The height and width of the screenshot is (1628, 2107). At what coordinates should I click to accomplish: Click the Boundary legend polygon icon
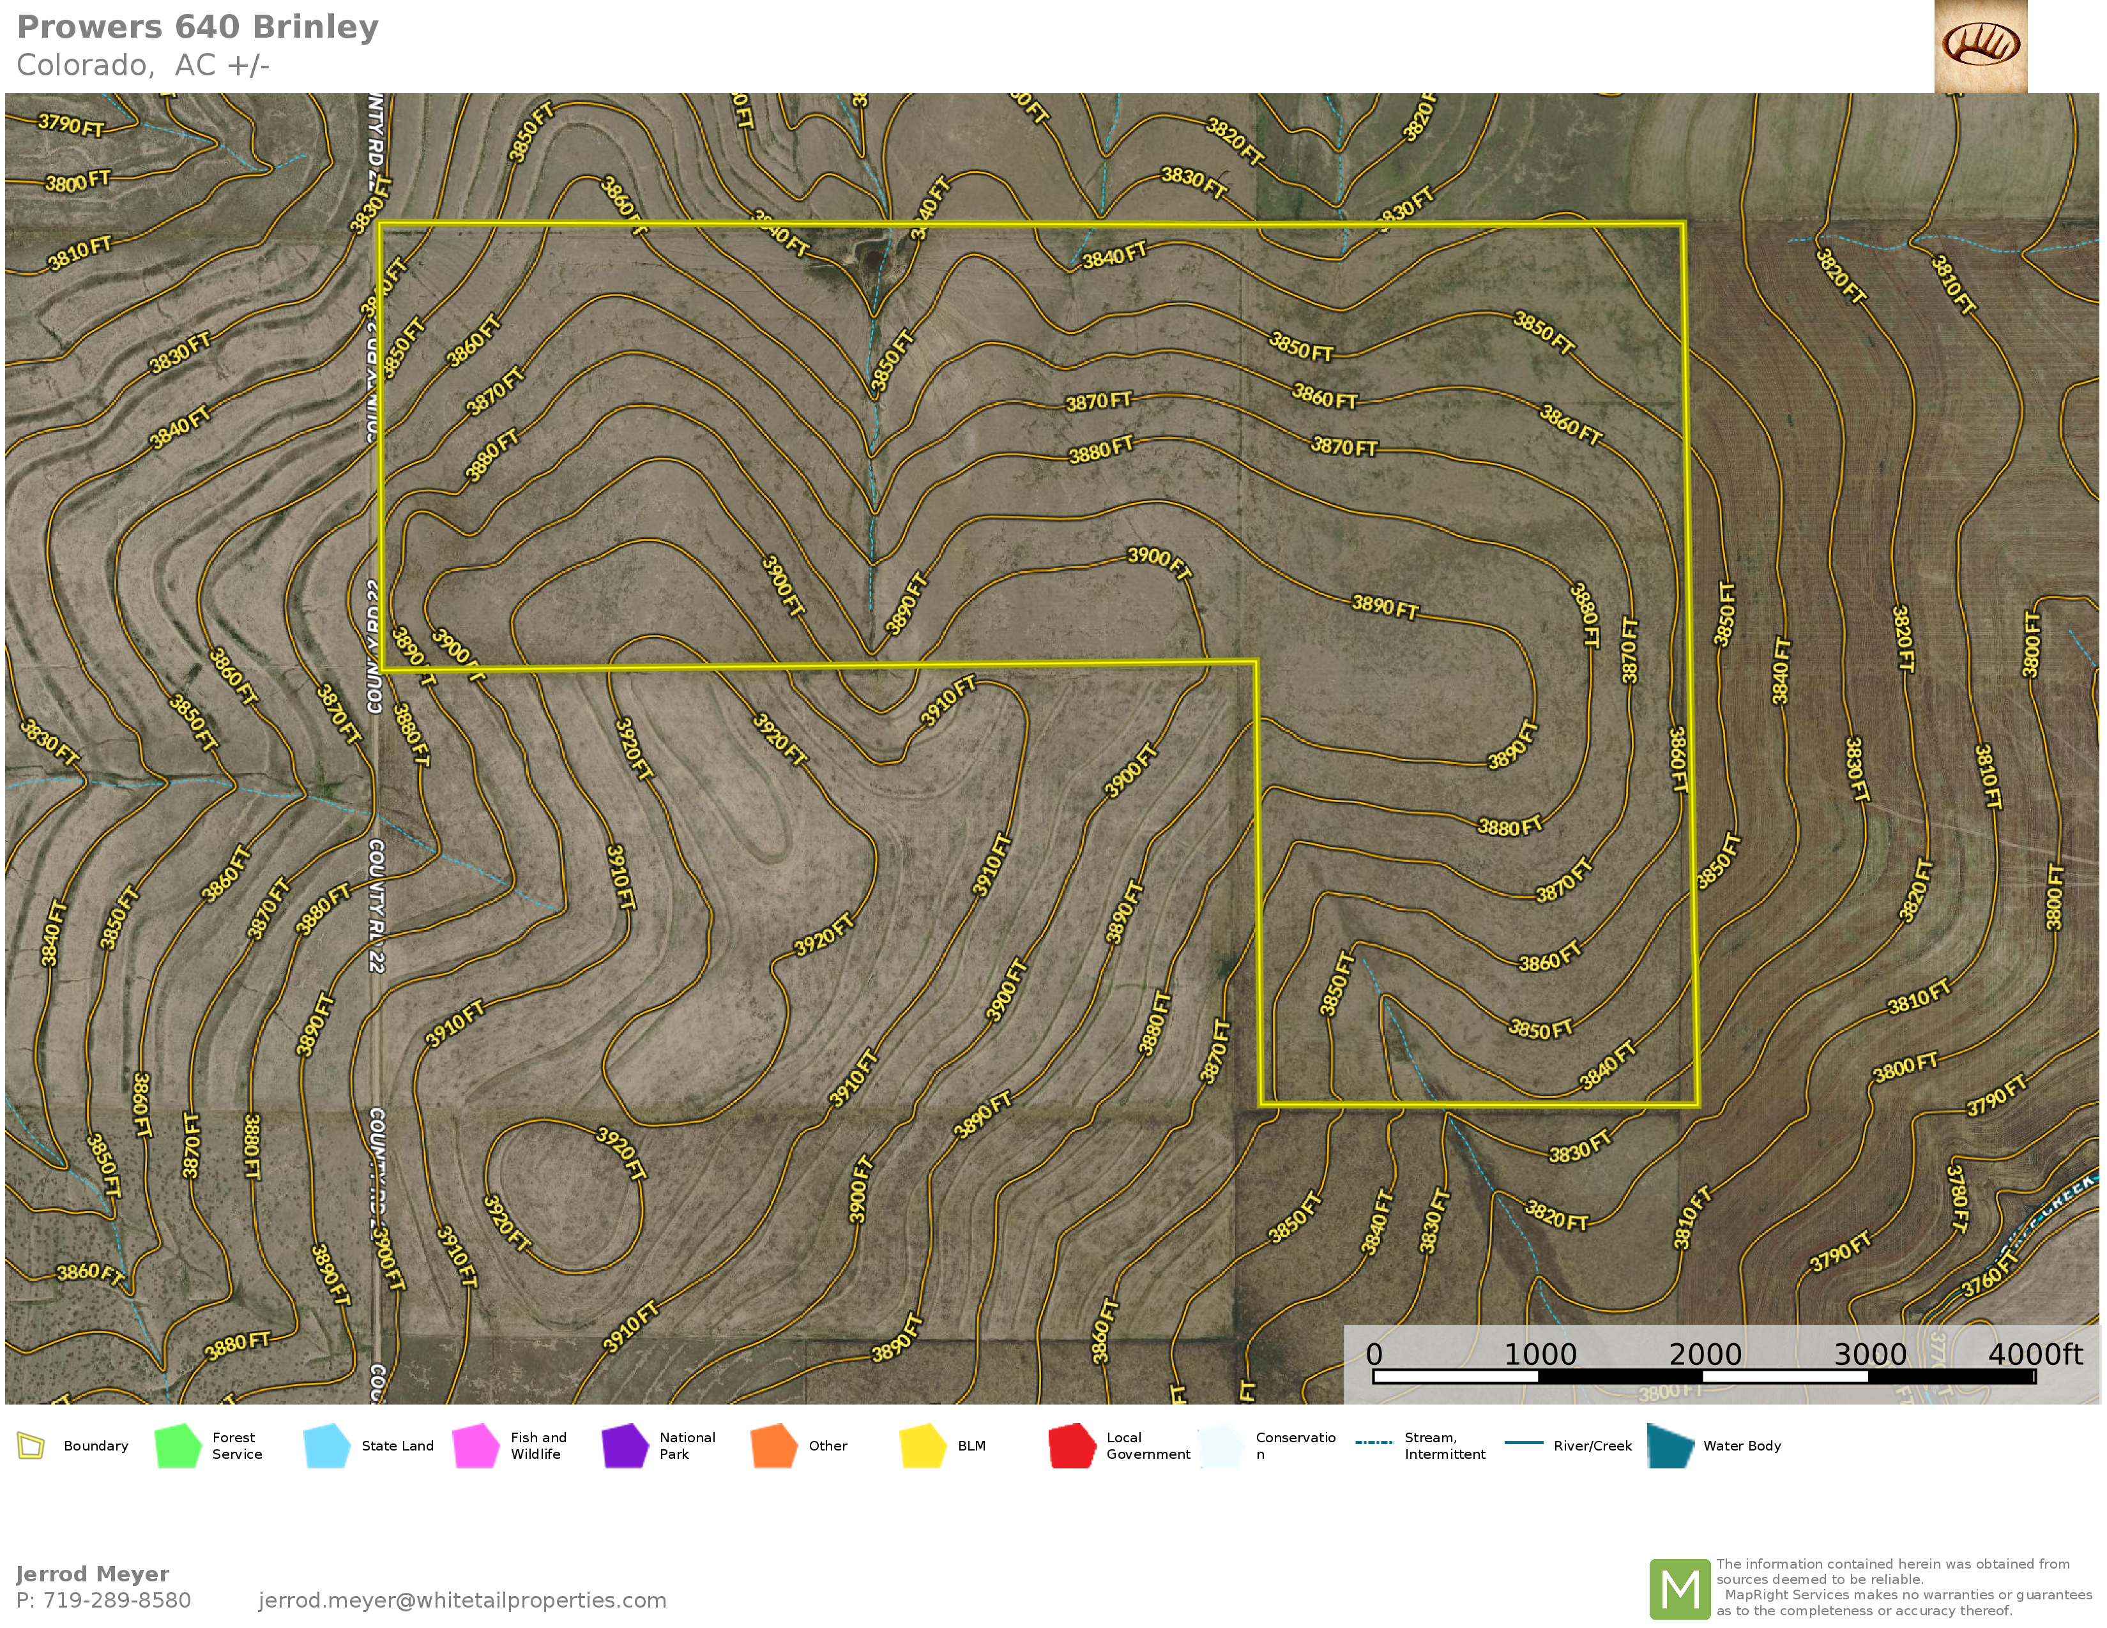point(31,1445)
